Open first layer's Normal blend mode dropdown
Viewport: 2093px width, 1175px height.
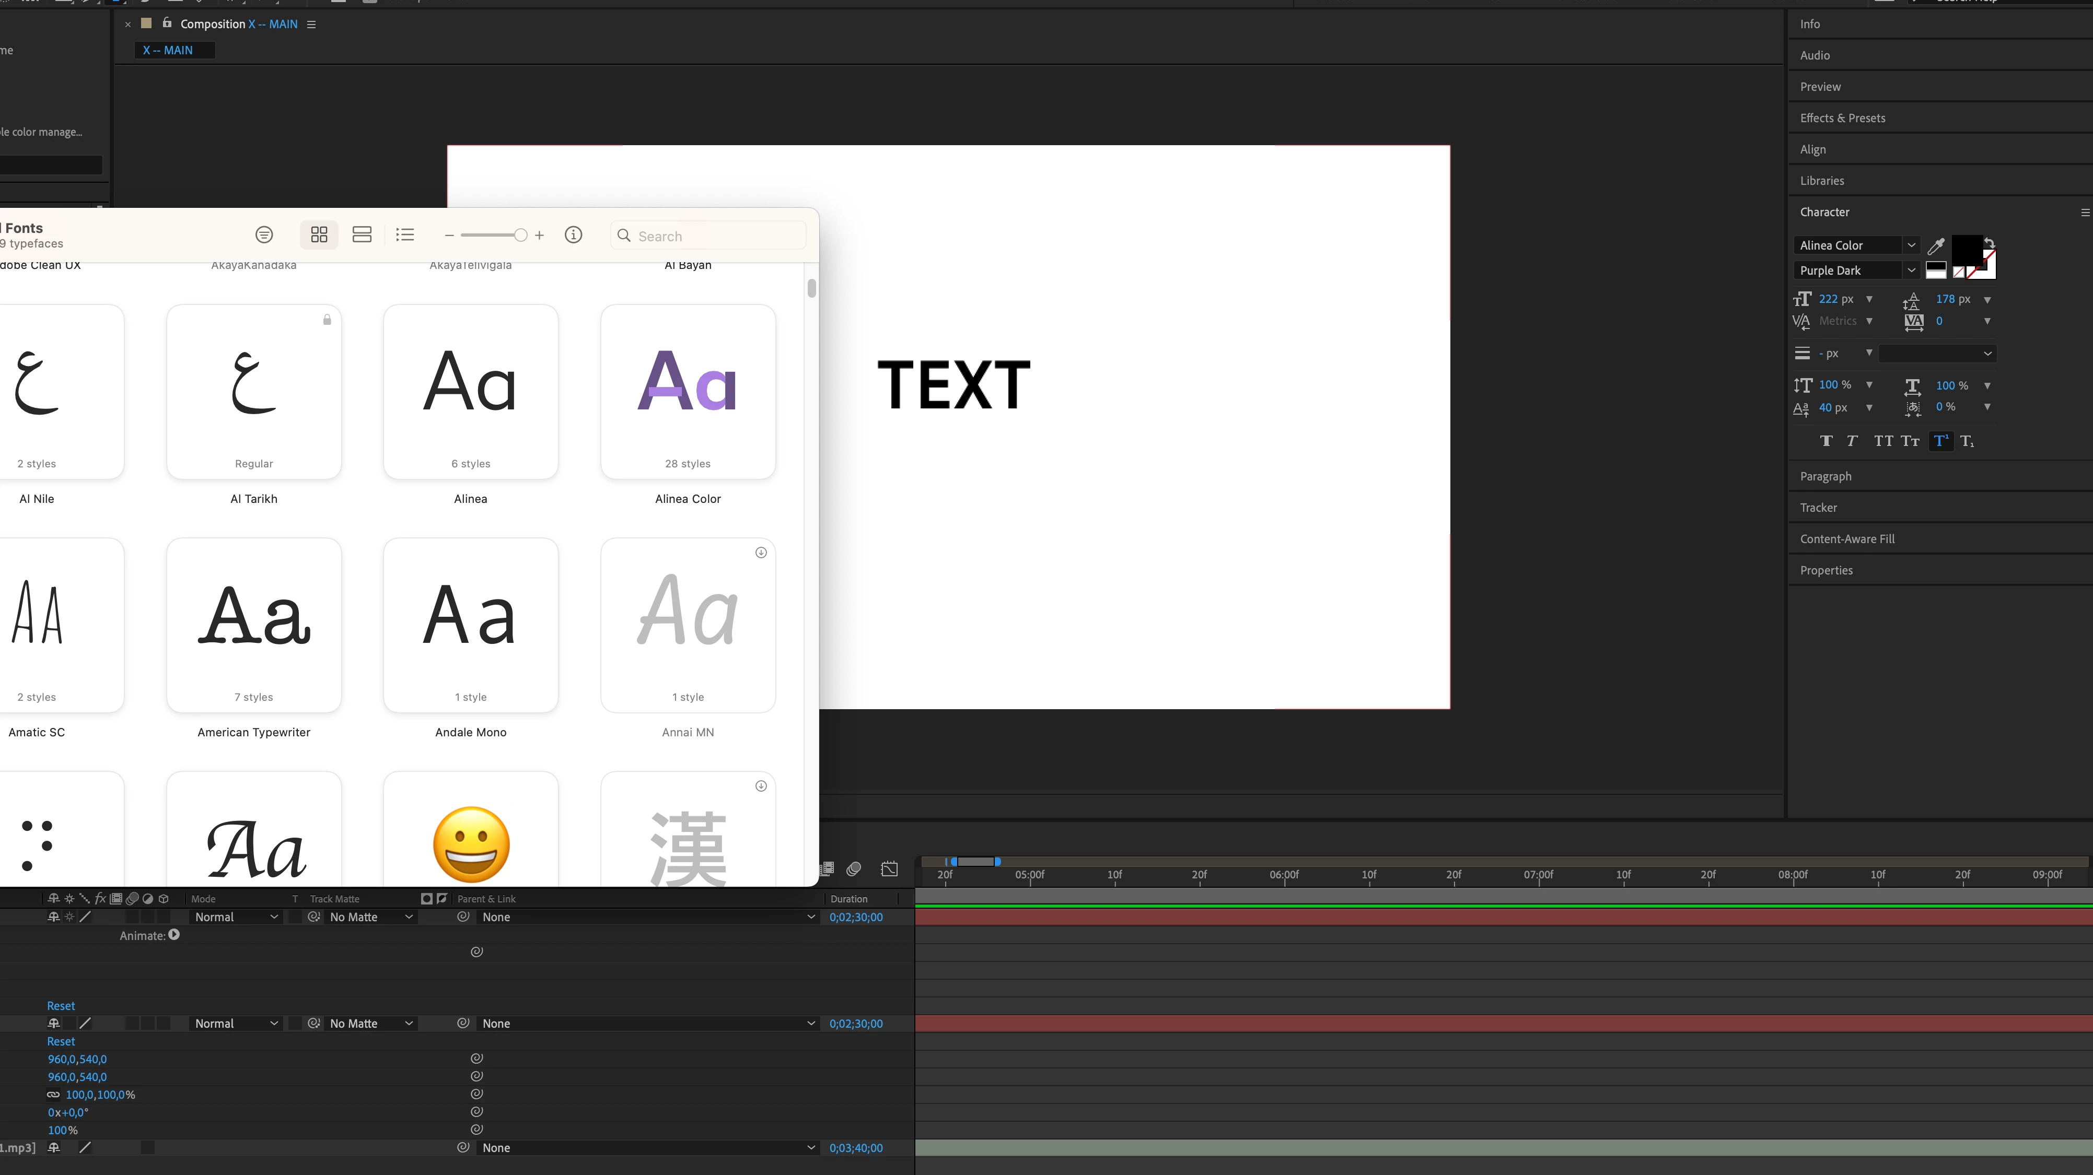236,917
